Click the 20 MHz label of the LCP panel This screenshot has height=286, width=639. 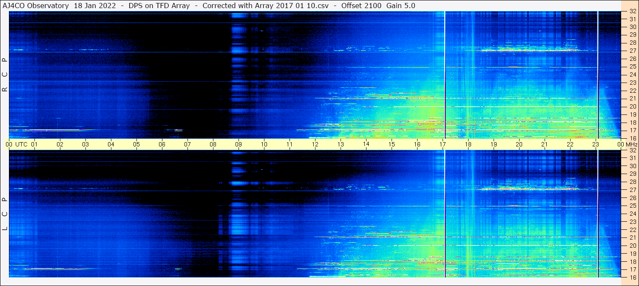point(632,246)
